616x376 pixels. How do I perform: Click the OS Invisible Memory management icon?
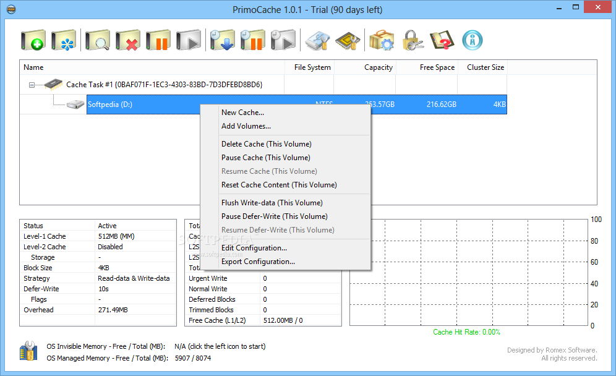(x=28, y=351)
